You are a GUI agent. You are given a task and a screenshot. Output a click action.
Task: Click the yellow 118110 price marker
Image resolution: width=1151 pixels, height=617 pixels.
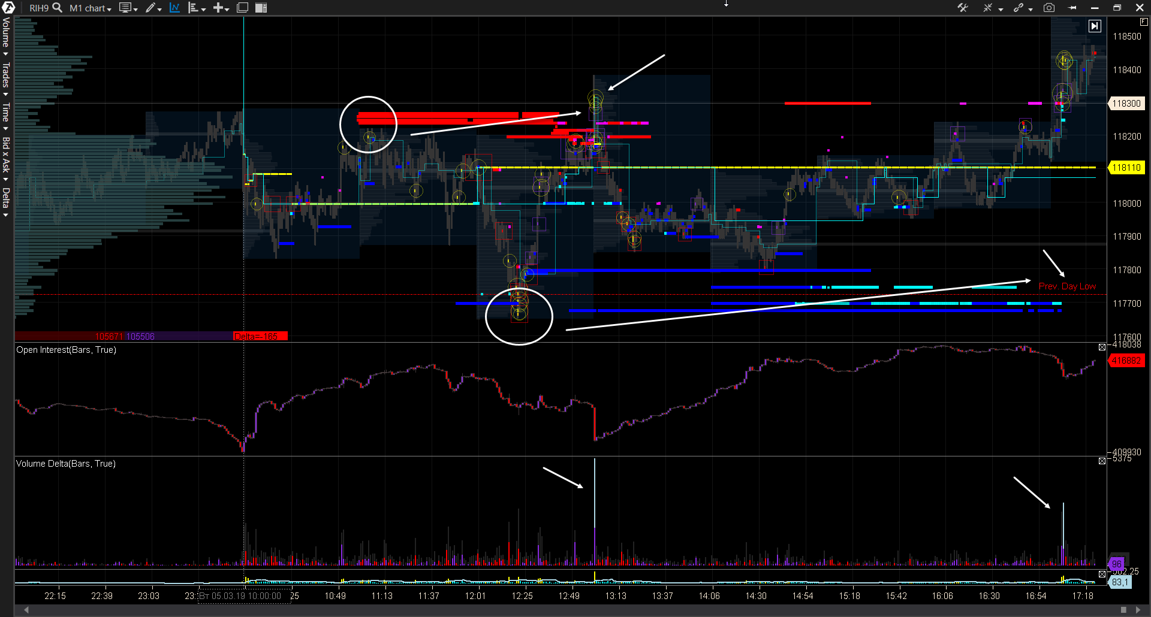pos(1126,168)
